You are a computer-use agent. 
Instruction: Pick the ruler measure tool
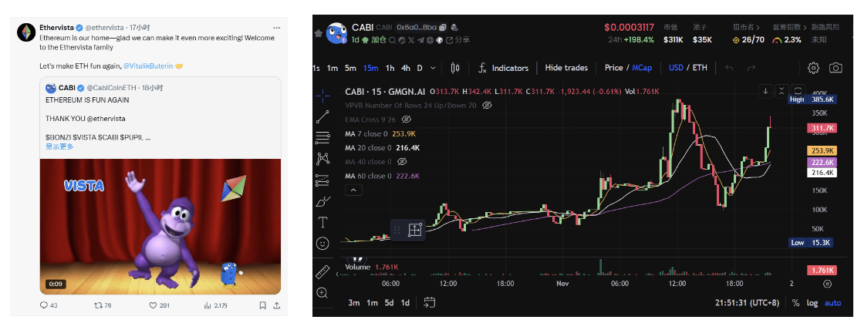pos(322,272)
